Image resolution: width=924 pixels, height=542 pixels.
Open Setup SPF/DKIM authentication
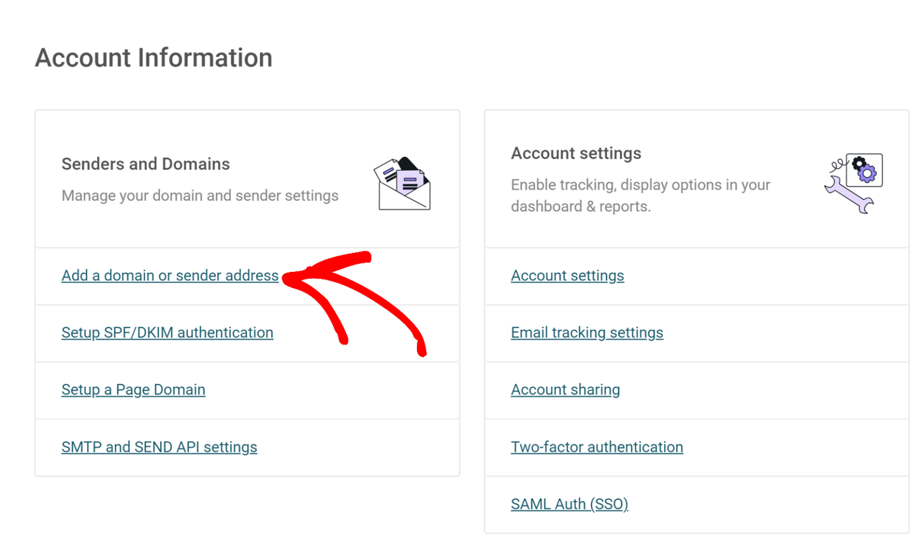click(x=167, y=333)
